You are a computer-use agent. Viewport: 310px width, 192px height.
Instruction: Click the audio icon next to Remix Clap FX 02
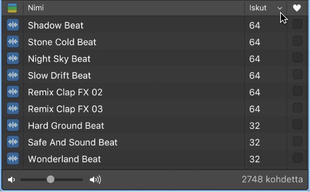(x=13, y=92)
